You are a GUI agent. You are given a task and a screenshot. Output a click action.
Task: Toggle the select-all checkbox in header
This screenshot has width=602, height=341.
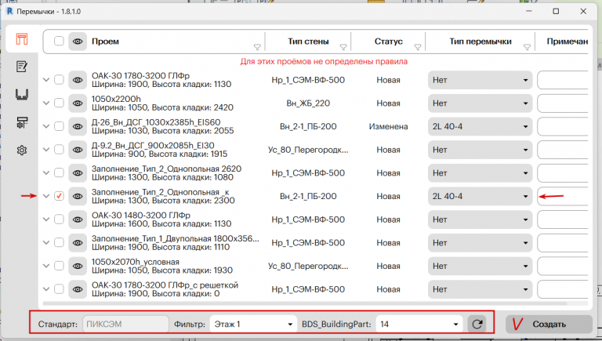59,41
